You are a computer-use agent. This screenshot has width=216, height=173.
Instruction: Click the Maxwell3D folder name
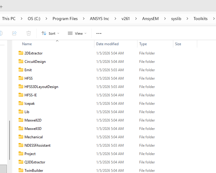pos(33,129)
